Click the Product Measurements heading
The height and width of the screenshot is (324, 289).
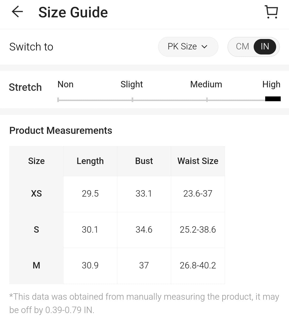click(x=61, y=130)
